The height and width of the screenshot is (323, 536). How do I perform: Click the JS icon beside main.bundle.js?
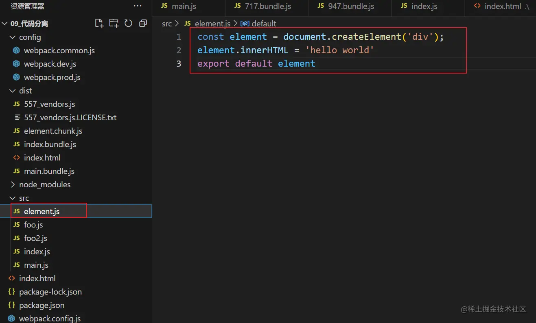coord(16,171)
